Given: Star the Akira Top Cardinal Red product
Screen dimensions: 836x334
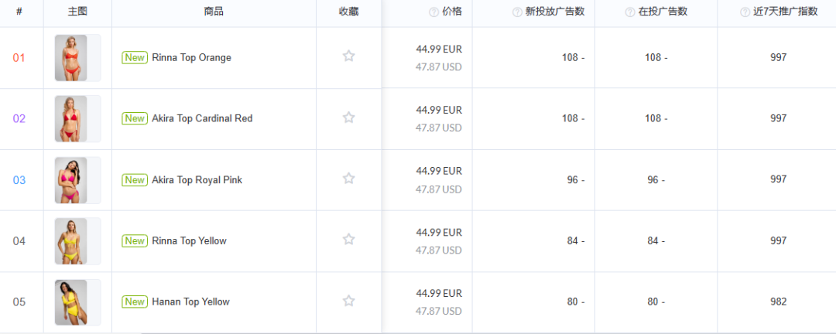Looking at the screenshot, I should click(348, 118).
